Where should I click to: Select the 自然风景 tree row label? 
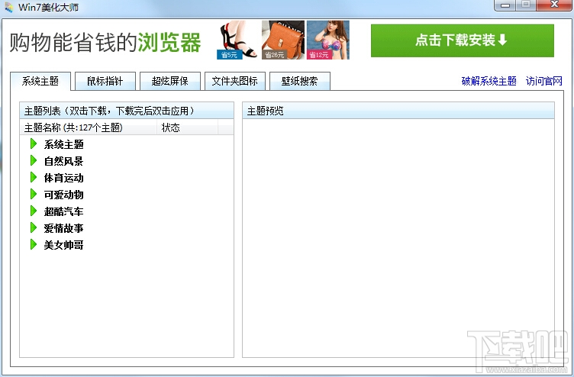click(63, 161)
